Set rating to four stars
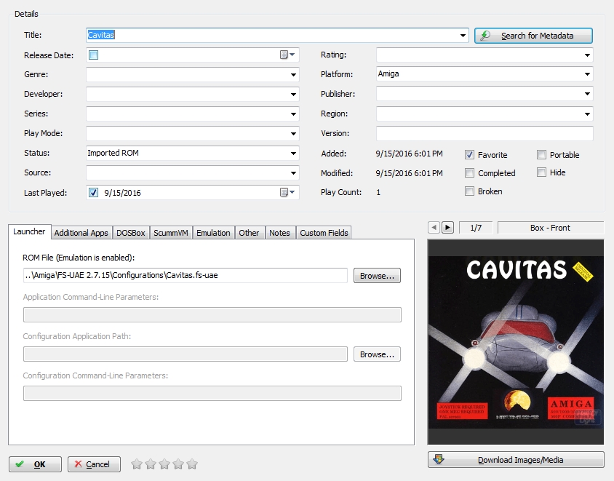 coord(178,464)
